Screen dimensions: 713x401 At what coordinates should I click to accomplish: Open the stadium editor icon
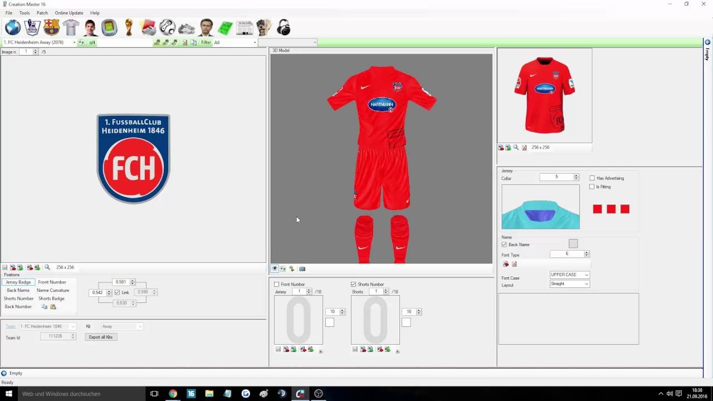pos(109,27)
